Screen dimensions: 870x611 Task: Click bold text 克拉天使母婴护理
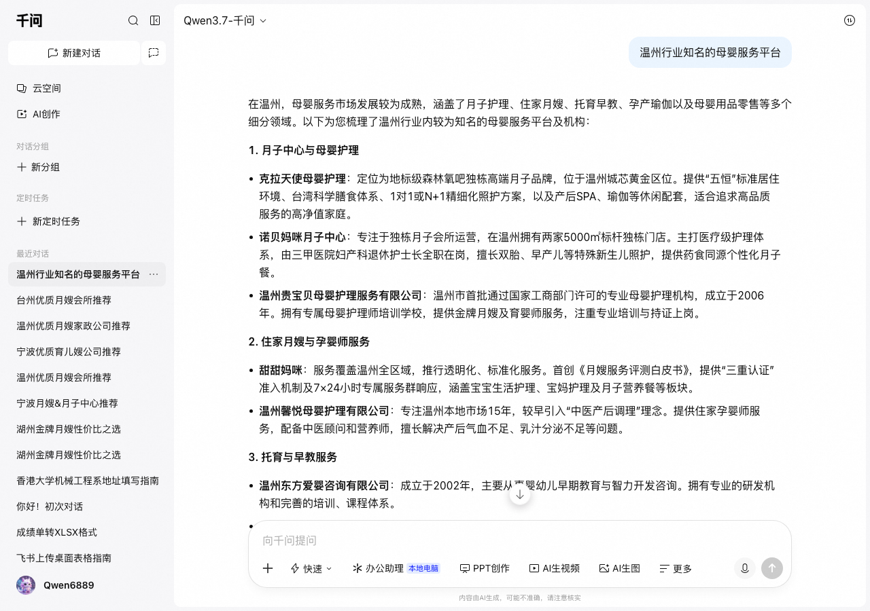302,179
